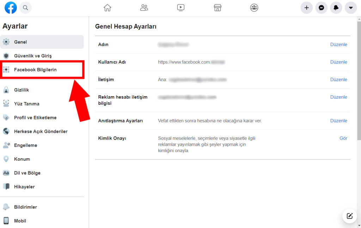Click the grid icon beside Facebook Bilgilerin
This screenshot has width=361, height=228.
click(6, 70)
